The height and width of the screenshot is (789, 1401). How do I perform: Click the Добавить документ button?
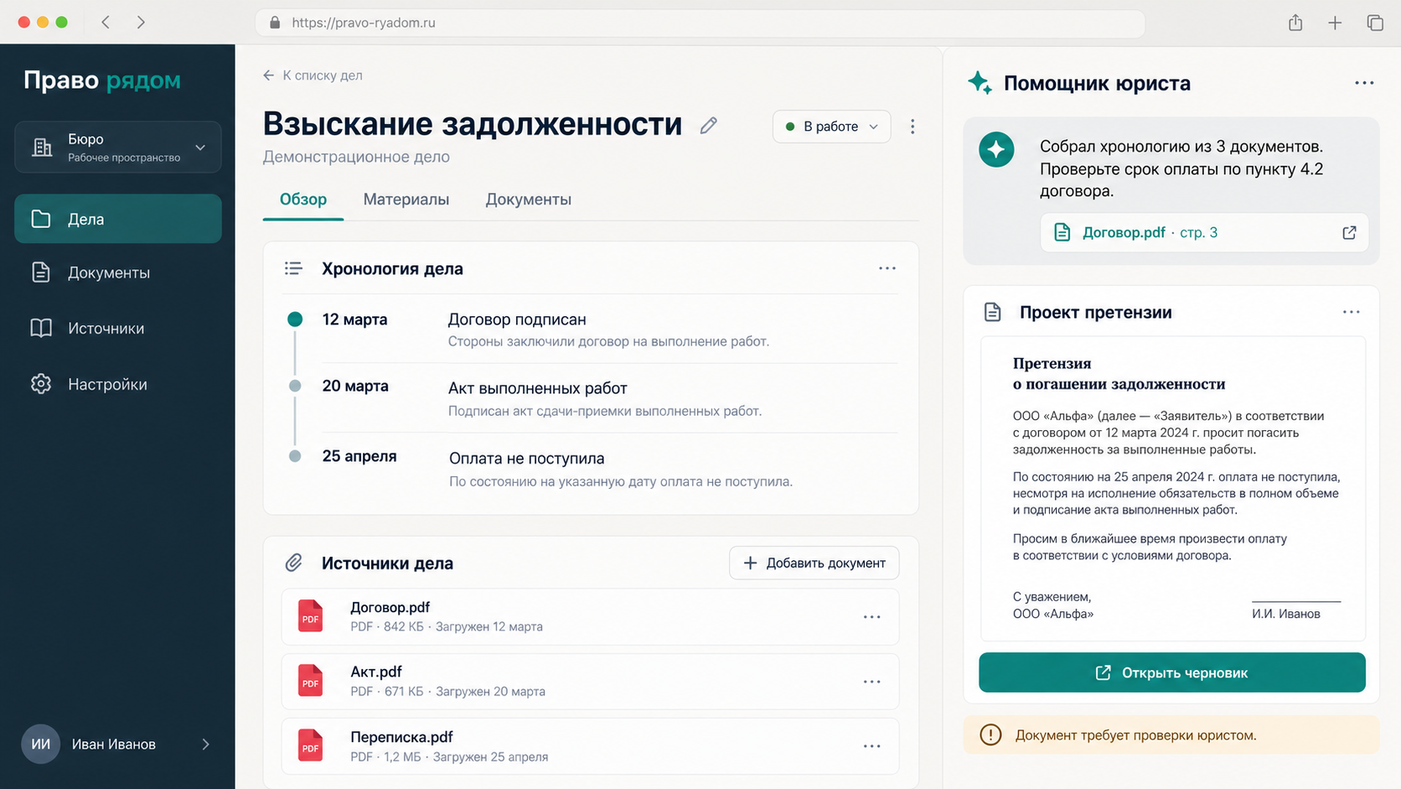(x=814, y=563)
